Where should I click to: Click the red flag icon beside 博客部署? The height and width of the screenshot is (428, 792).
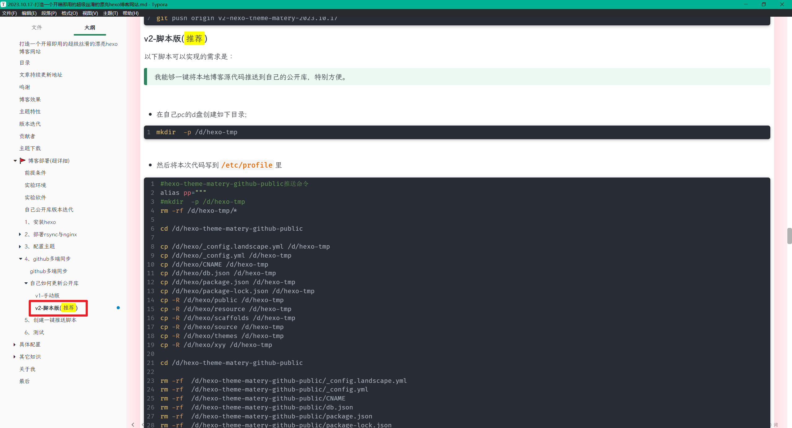point(22,160)
